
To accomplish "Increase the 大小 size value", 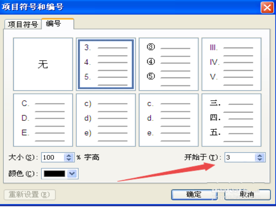I will (x=69, y=155).
